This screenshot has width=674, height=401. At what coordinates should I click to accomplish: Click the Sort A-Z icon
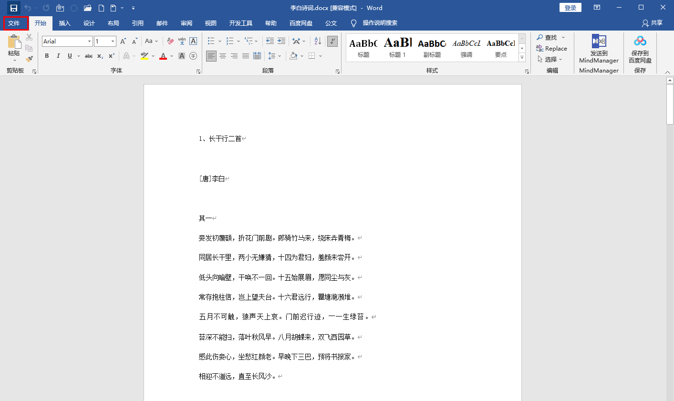tap(318, 41)
